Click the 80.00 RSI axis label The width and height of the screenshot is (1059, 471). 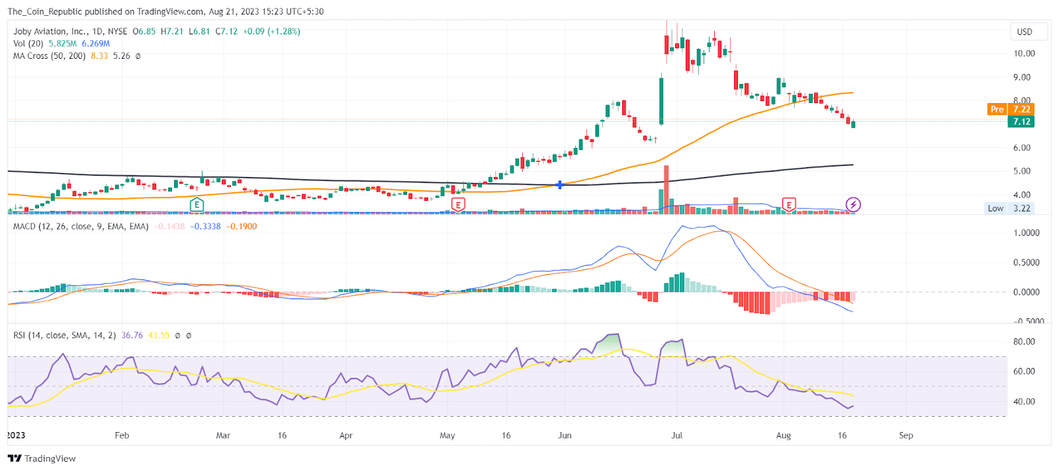click(x=1024, y=342)
